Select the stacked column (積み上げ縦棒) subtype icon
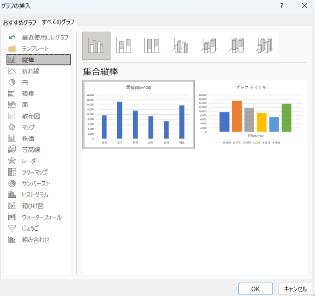This screenshot has height=296, width=315. coord(124,46)
